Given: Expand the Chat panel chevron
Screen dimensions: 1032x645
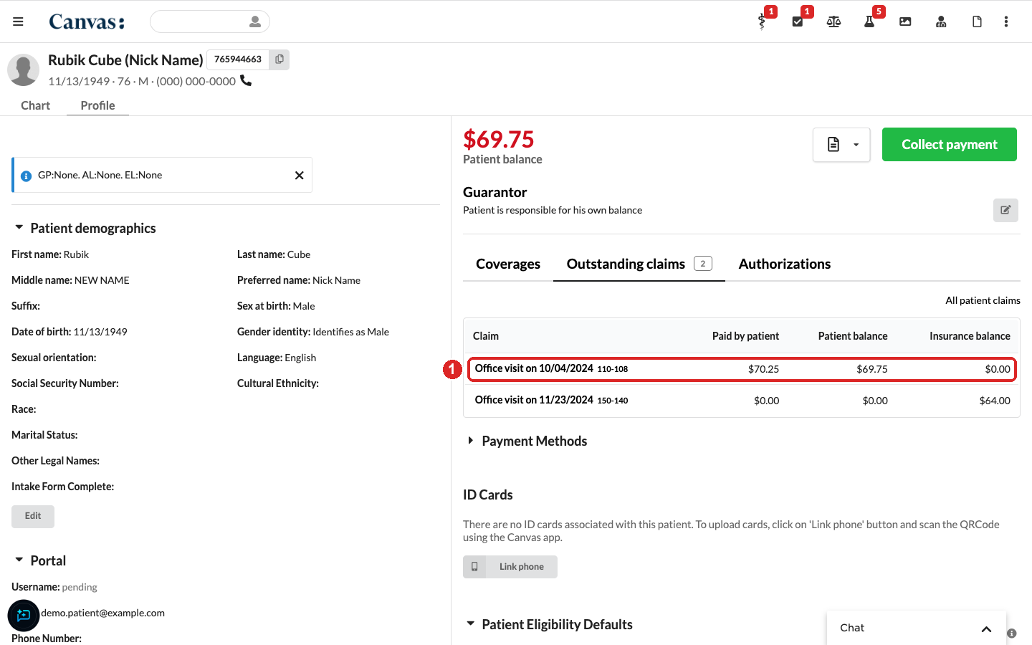Looking at the screenshot, I should pos(986,629).
